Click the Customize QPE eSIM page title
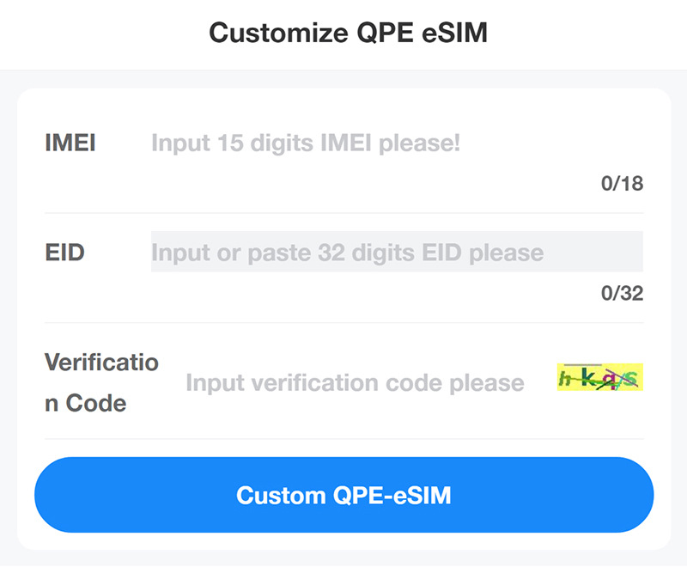Image resolution: width=687 pixels, height=567 pixels. [x=349, y=33]
